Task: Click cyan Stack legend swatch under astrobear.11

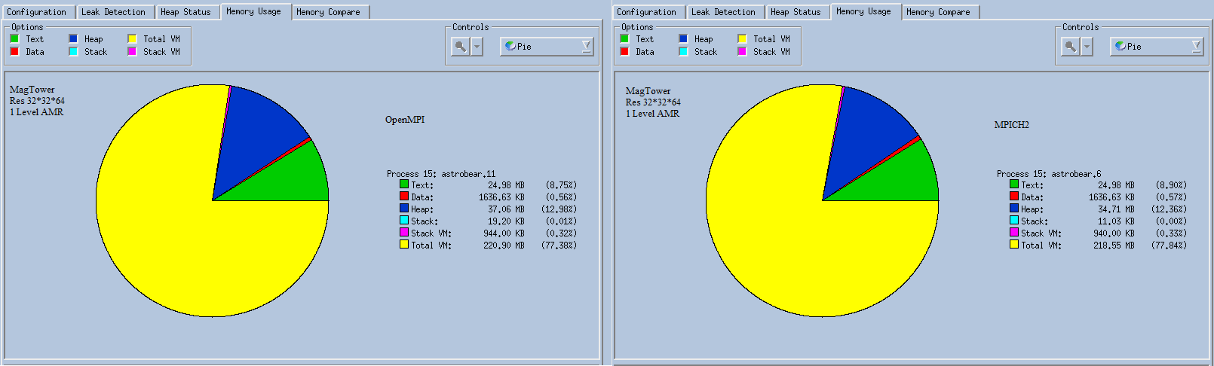Action: pyautogui.click(x=404, y=220)
